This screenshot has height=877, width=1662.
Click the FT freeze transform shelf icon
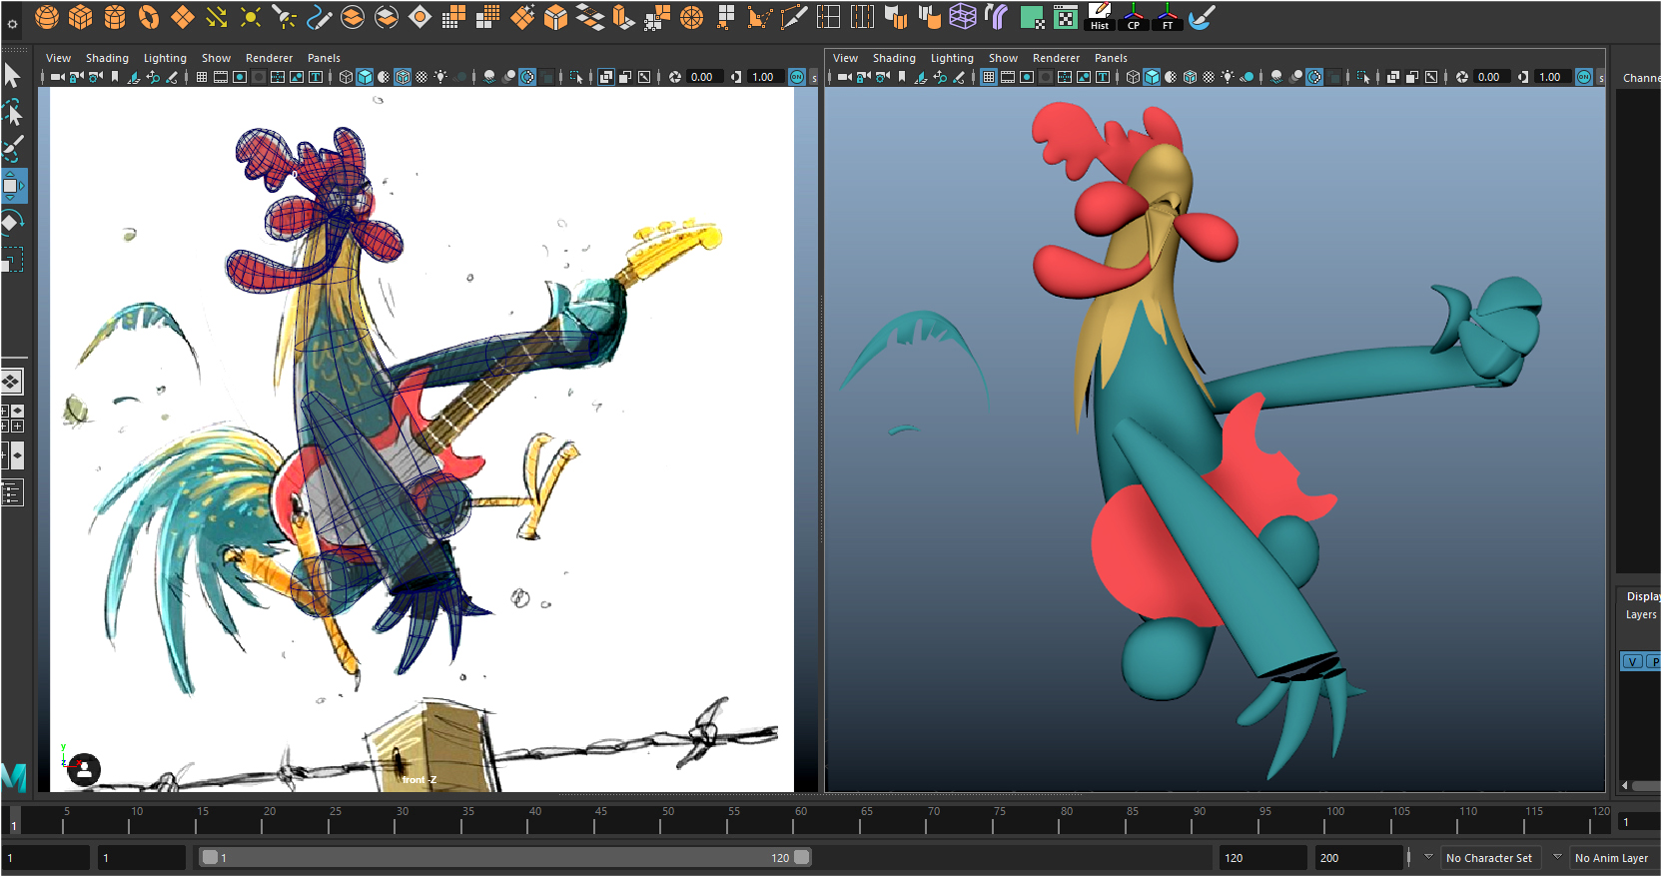pyautogui.click(x=1168, y=17)
